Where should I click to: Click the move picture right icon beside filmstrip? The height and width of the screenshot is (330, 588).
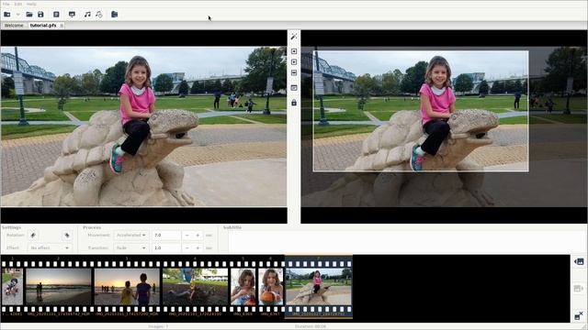579,289
